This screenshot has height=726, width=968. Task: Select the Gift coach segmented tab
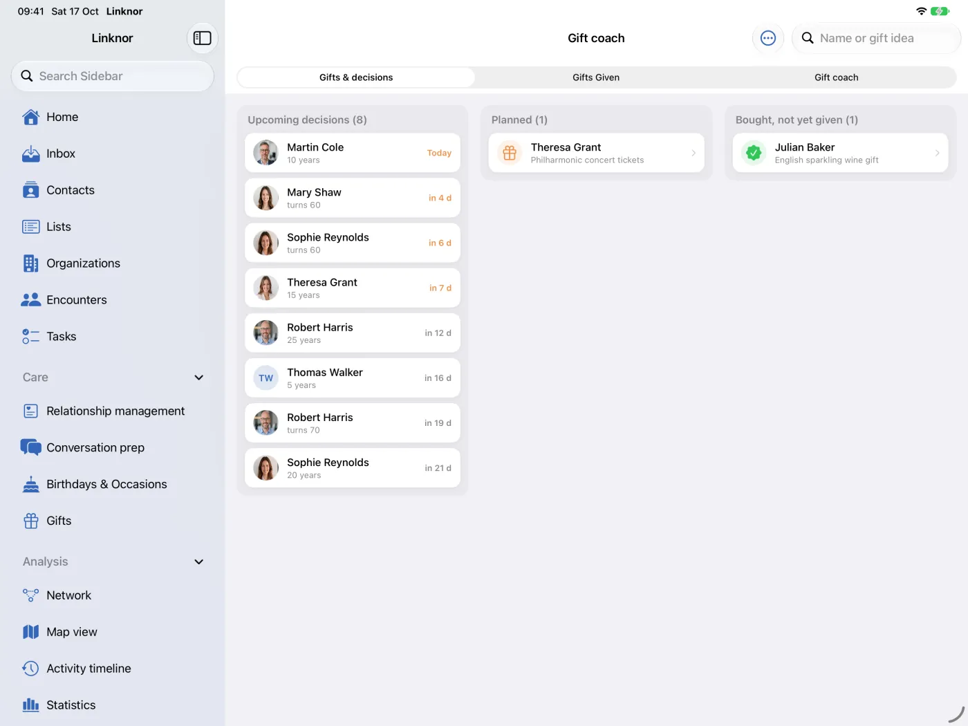tap(836, 77)
